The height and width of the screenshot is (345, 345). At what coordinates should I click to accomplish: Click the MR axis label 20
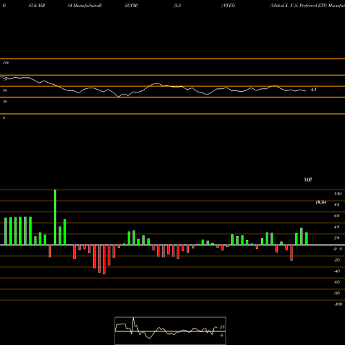click(x=337, y=238)
